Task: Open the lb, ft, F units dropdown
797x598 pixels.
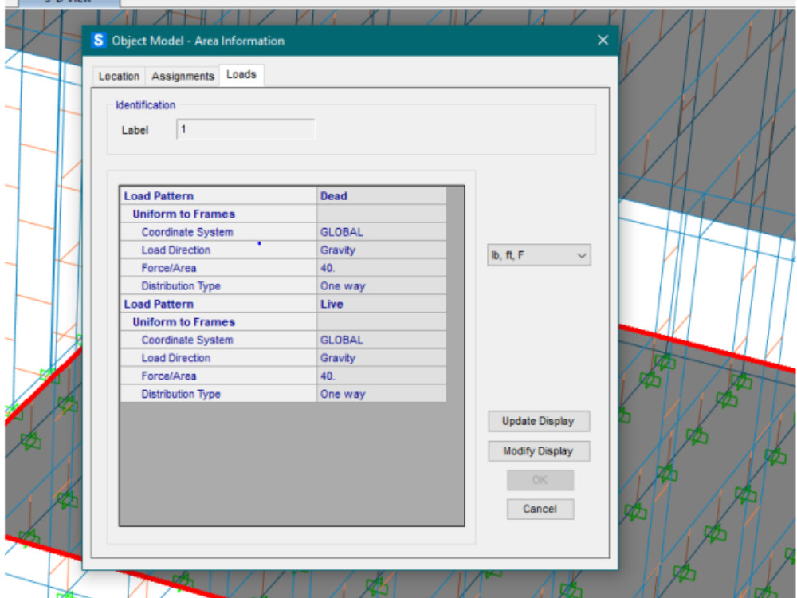Action: pyautogui.click(x=539, y=255)
